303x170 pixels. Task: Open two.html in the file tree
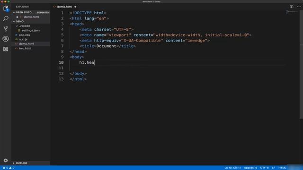point(25,48)
